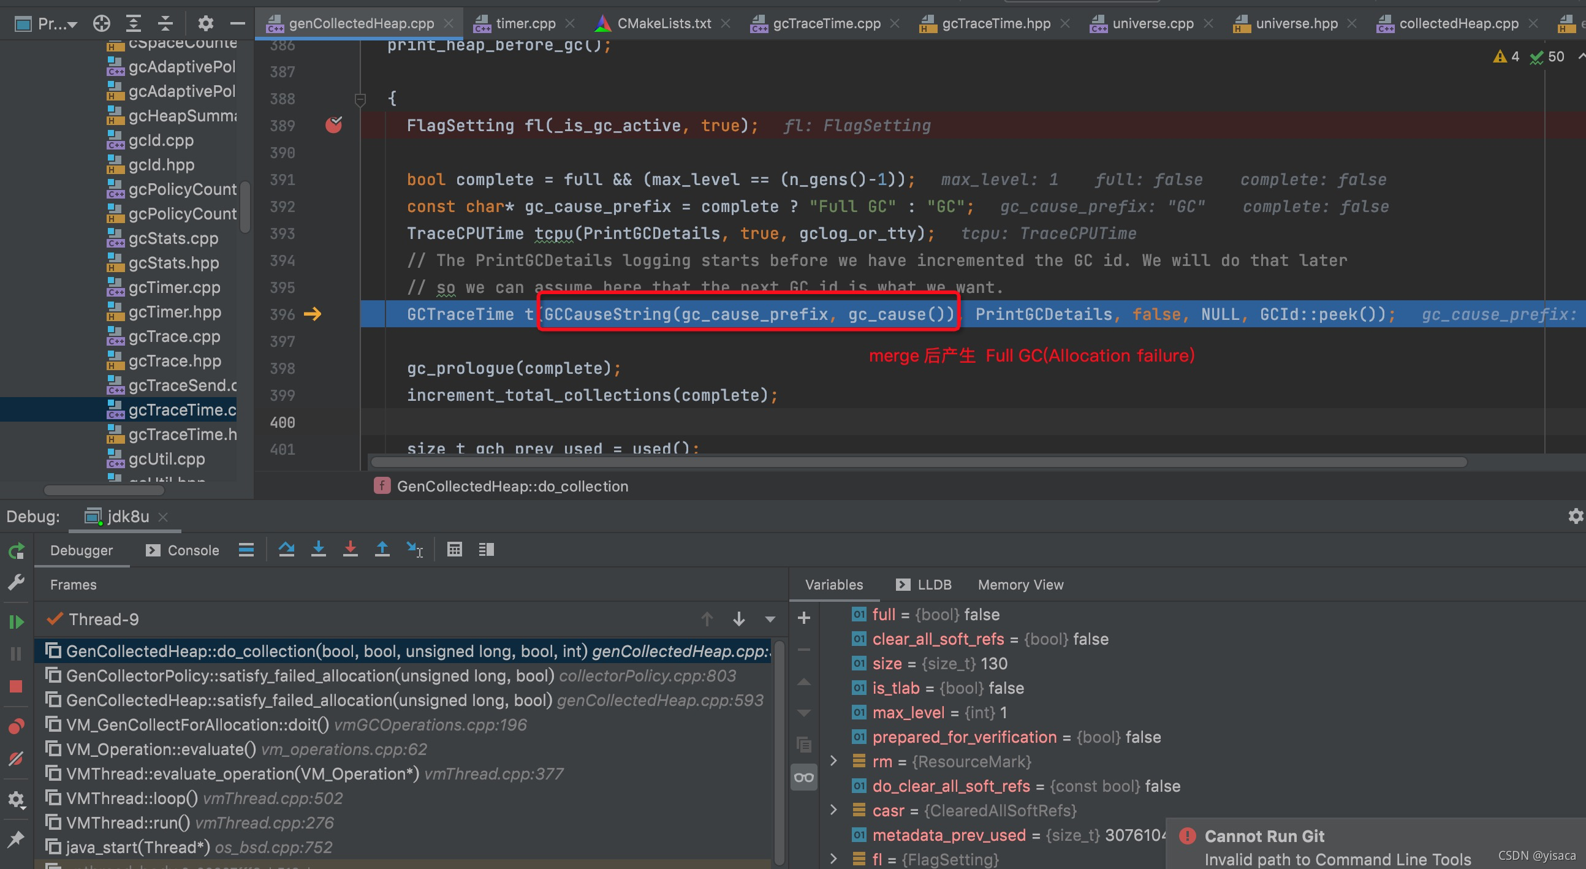Click Rerun jdk8u debug icon
Image resolution: width=1586 pixels, height=869 pixels.
[x=16, y=550]
